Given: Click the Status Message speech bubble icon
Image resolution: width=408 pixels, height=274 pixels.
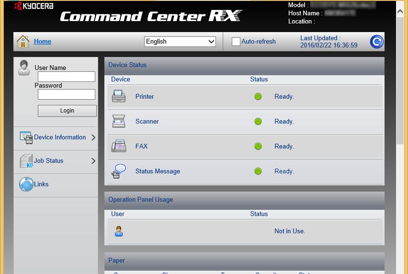Looking at the screenshot, I should coord(119,171).
